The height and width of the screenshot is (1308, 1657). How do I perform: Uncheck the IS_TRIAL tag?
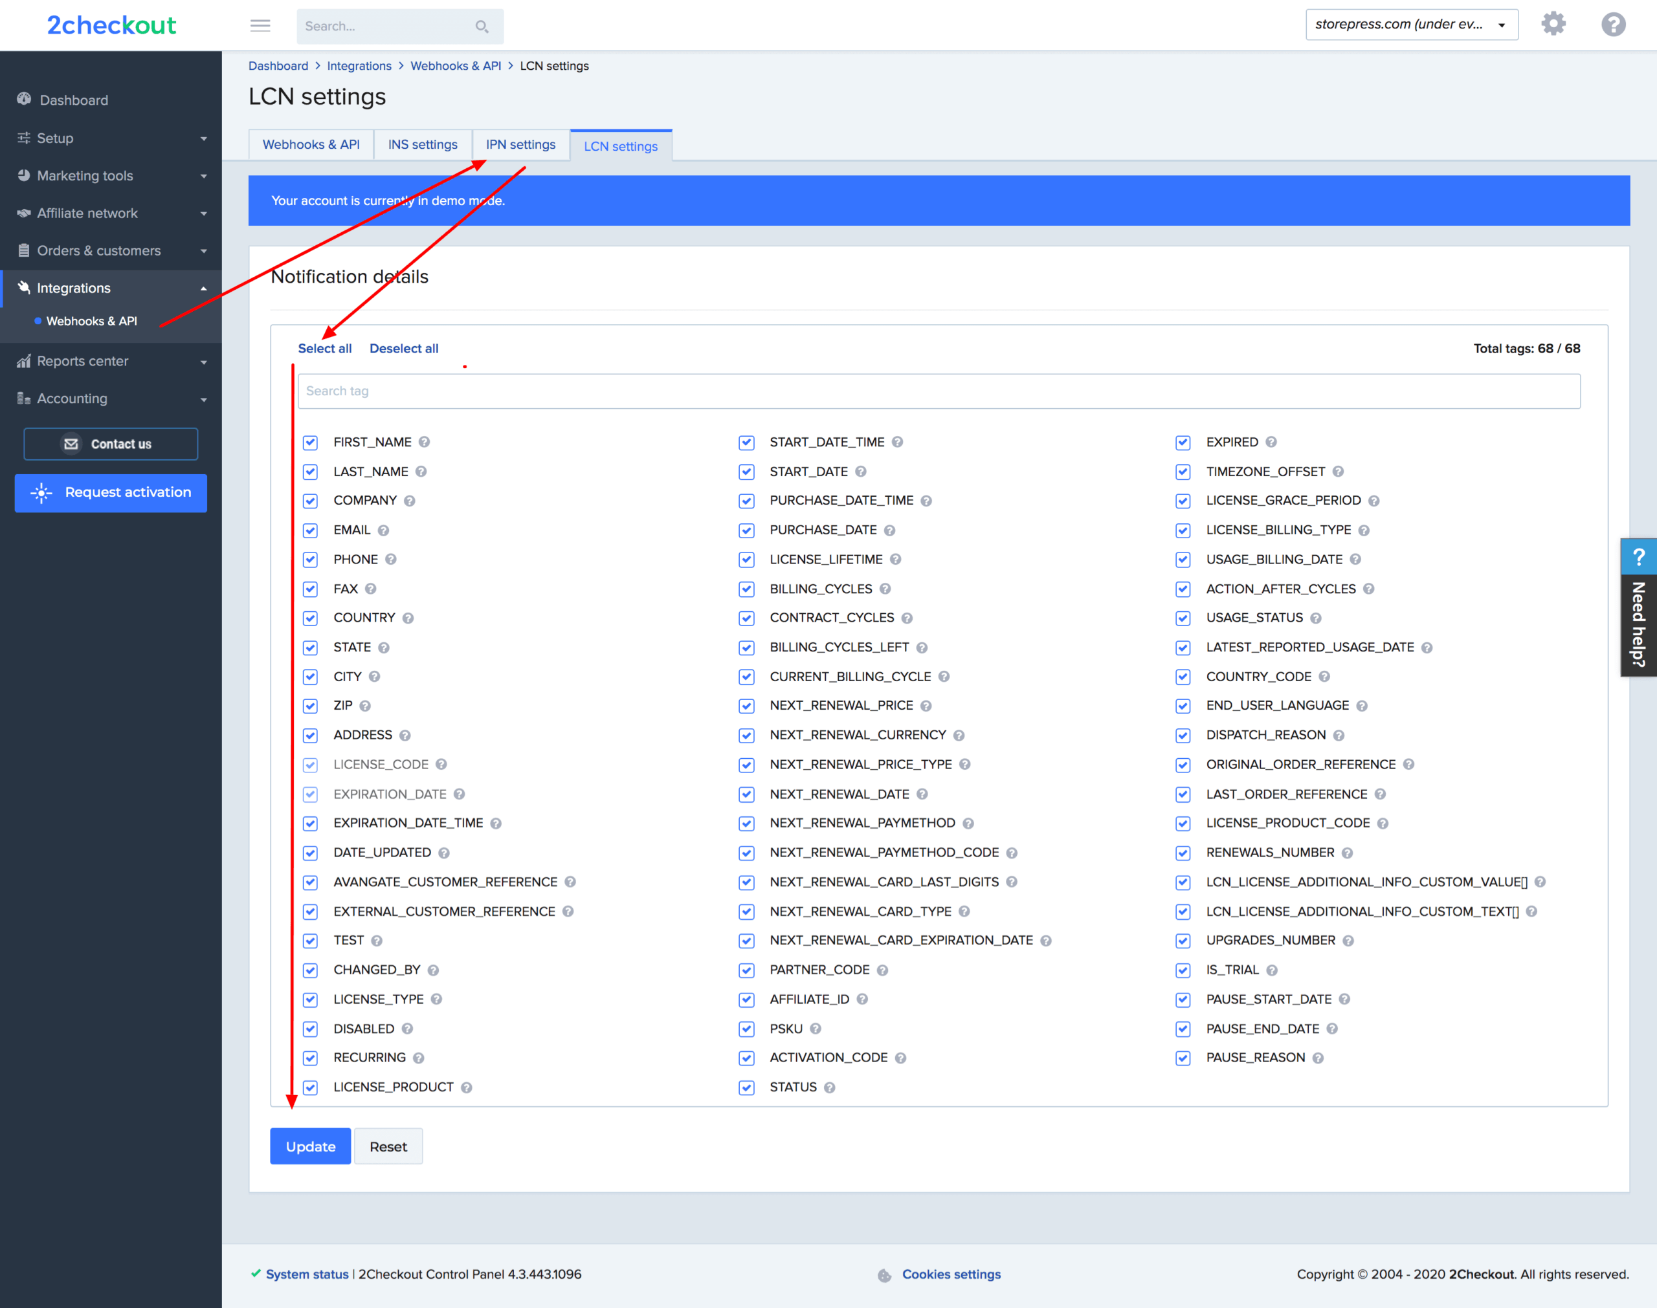pos(1183,970)
